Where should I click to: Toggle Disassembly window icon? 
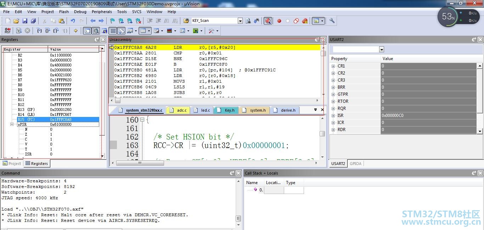[96, 31]
